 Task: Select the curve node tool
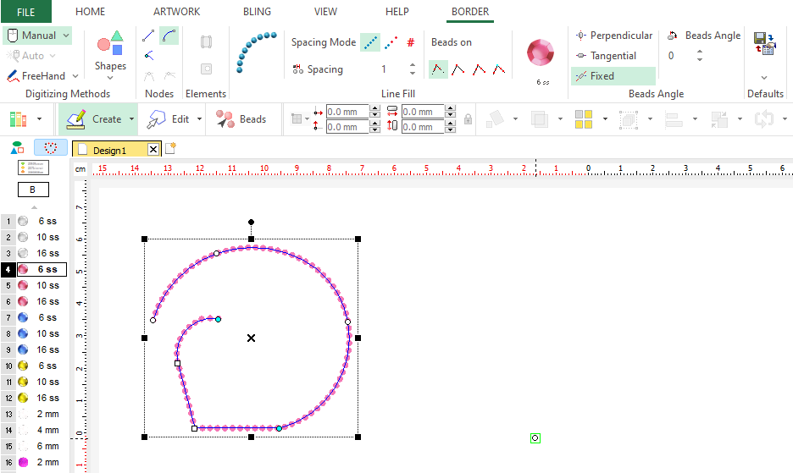pyautogui.click(x=169, y=36)
